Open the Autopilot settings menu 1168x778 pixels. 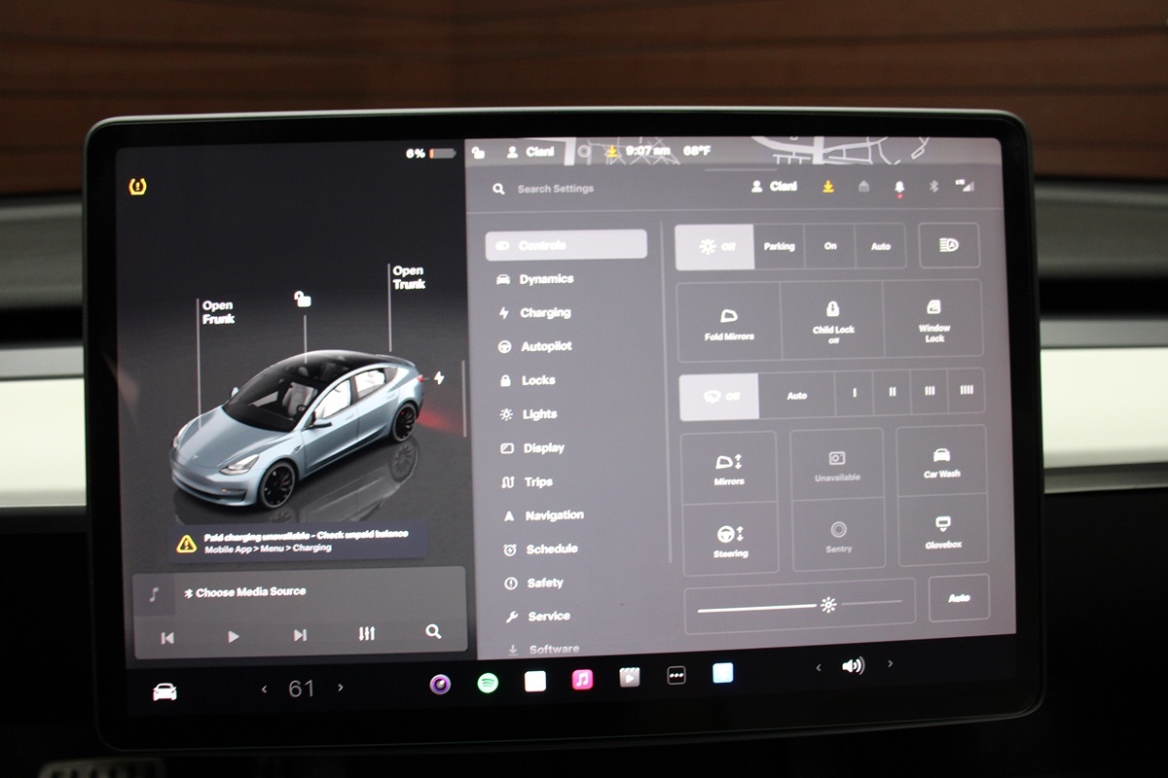[x=545, y=346]
